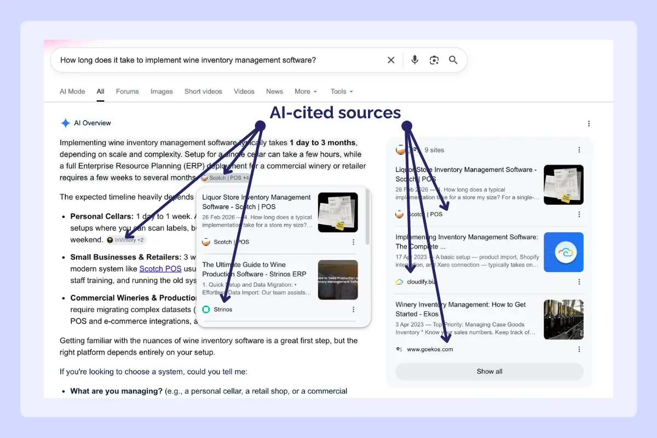Viewport: 657px width, 438px height.
Task: Click the Small Businesses & Retailers heading
Action: [125, 257]
